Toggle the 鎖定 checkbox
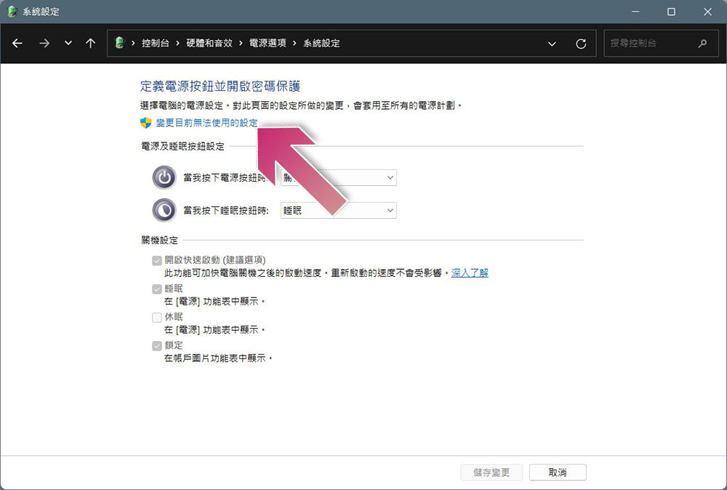 tap(157, 346)
